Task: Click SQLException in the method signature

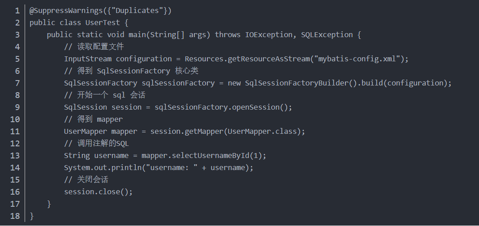Action: pyautogui.click(x=327, y=35)
